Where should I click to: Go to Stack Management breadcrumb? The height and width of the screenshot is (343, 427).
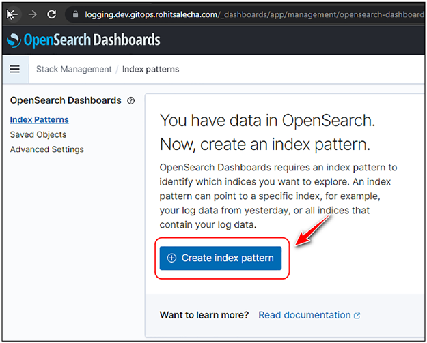point(74,69)
